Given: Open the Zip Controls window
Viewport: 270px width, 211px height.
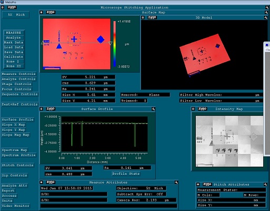Looking at the screenshot, I should pos(15,176).
